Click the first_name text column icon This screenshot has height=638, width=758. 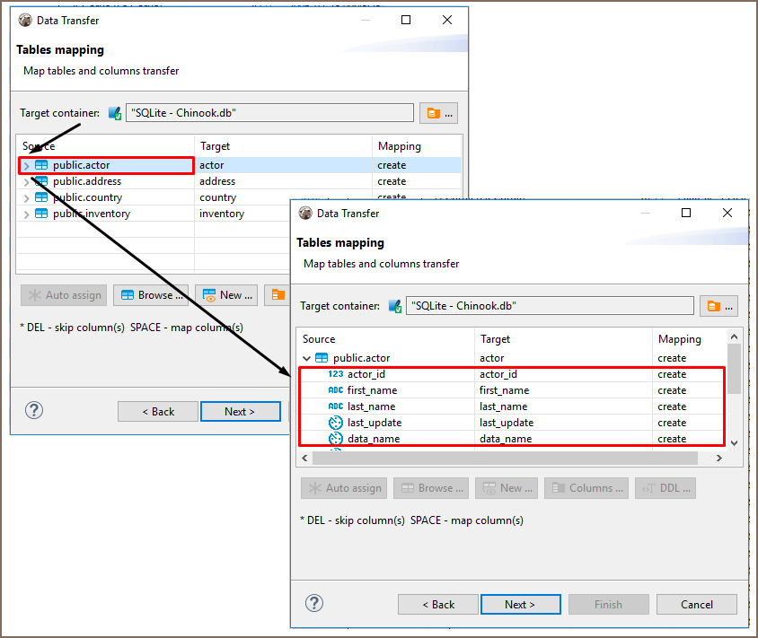pyautogui.click(x=335, y=390)
